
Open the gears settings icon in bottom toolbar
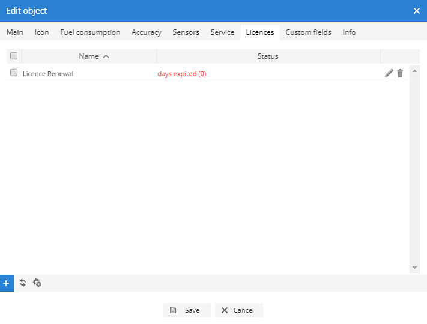tap(37, 283)
